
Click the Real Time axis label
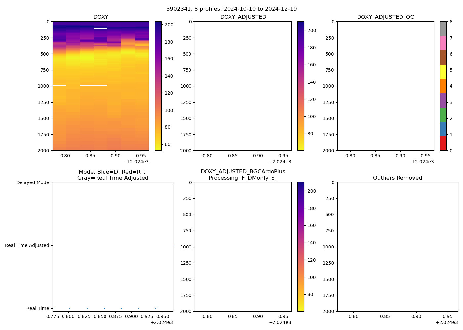[x=38, y=308]
